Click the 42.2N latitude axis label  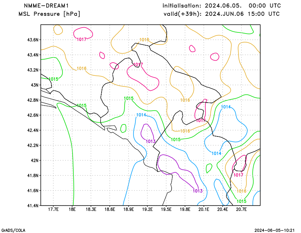(x=33, y=145)
